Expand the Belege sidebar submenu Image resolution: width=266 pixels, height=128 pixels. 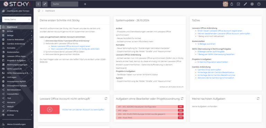click(17, 35)
